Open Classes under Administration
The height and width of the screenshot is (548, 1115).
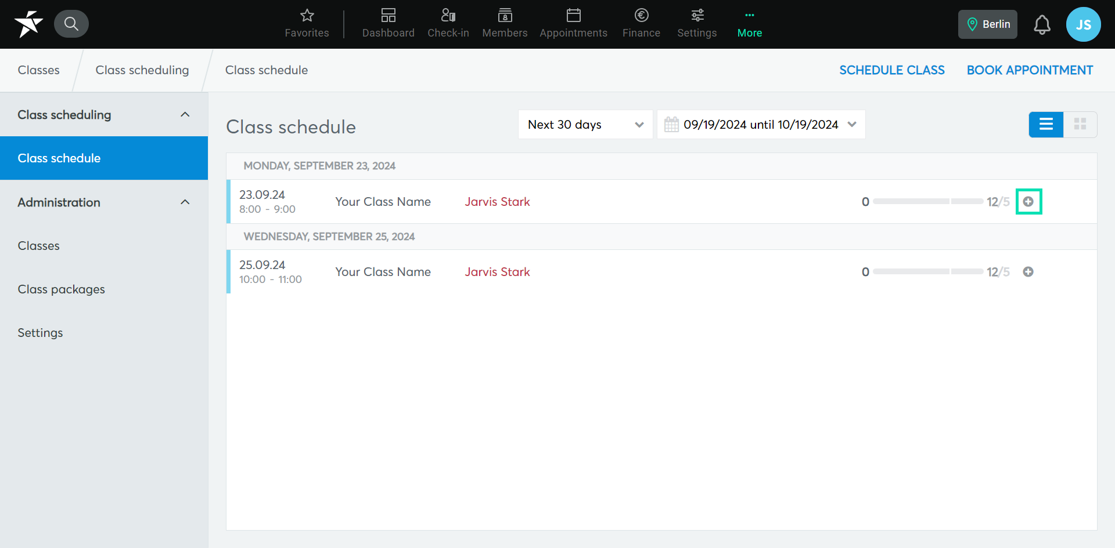38,246
